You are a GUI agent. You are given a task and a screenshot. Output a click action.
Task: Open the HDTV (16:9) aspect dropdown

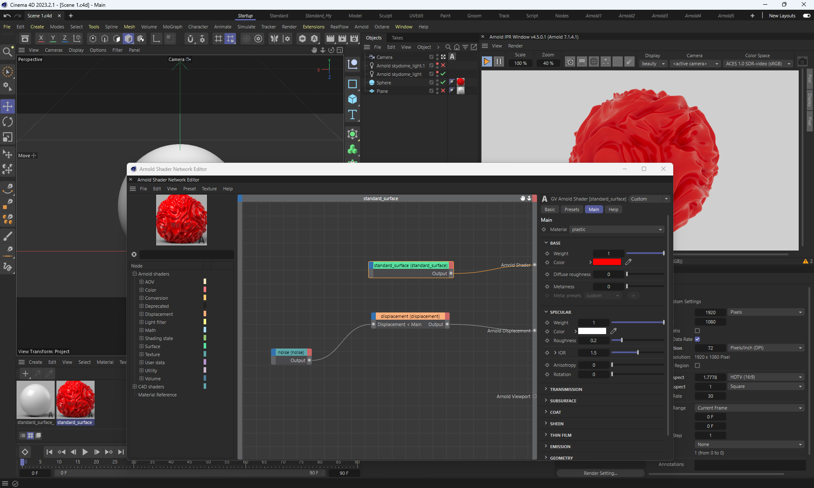(x=766, y=377)
